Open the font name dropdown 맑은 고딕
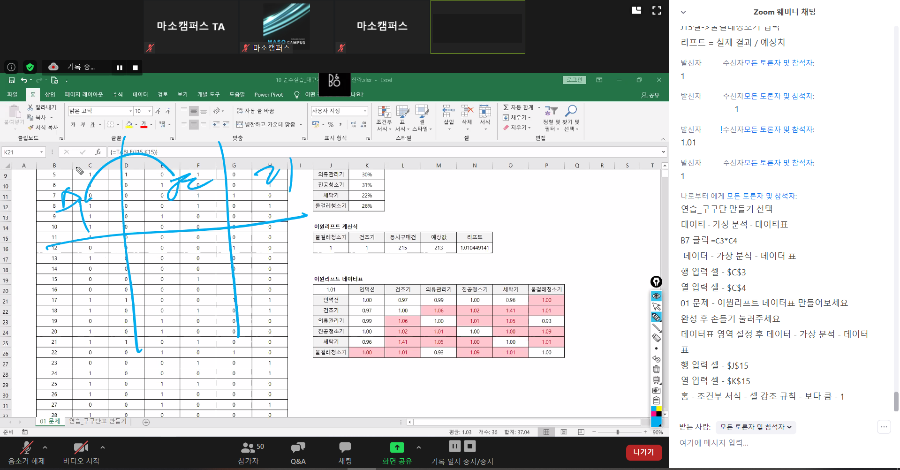900x470 pixels. 130,111
